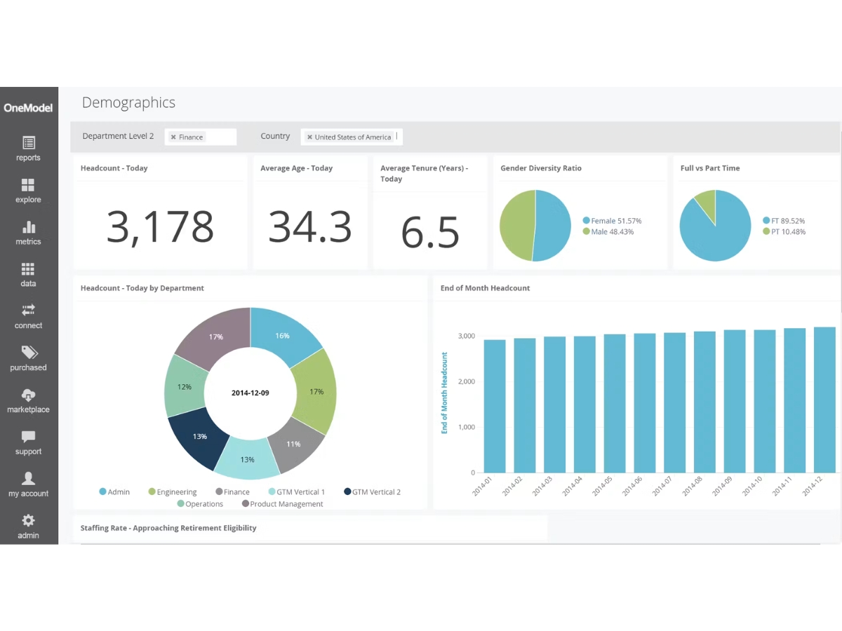The height and width of the screenshot is (631, 842).
Task: Click the 3,178 headcount value
Action: [160, 226]
